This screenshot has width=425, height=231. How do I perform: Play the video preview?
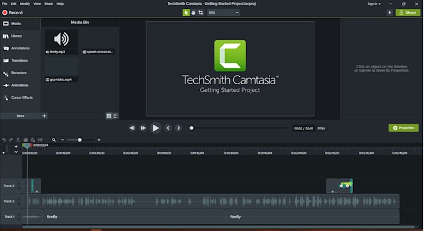[x=155, y=128]
